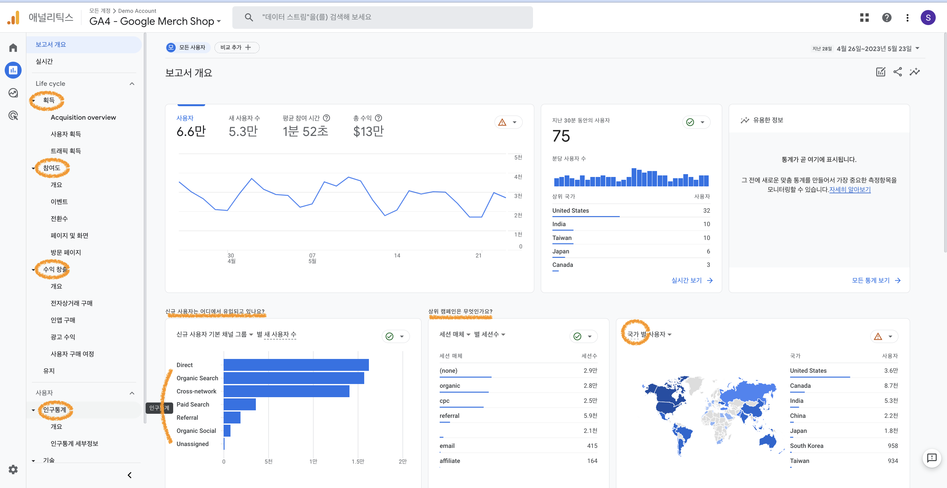947x488 pixels.
Task: Click the 비교 추가 button
Action: click(x=236, y=47)
